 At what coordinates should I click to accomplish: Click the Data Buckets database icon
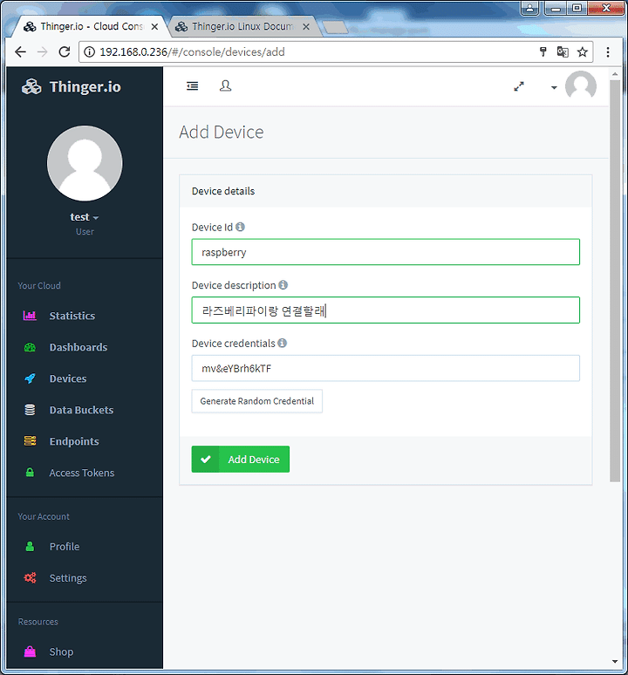click(30, 410)
